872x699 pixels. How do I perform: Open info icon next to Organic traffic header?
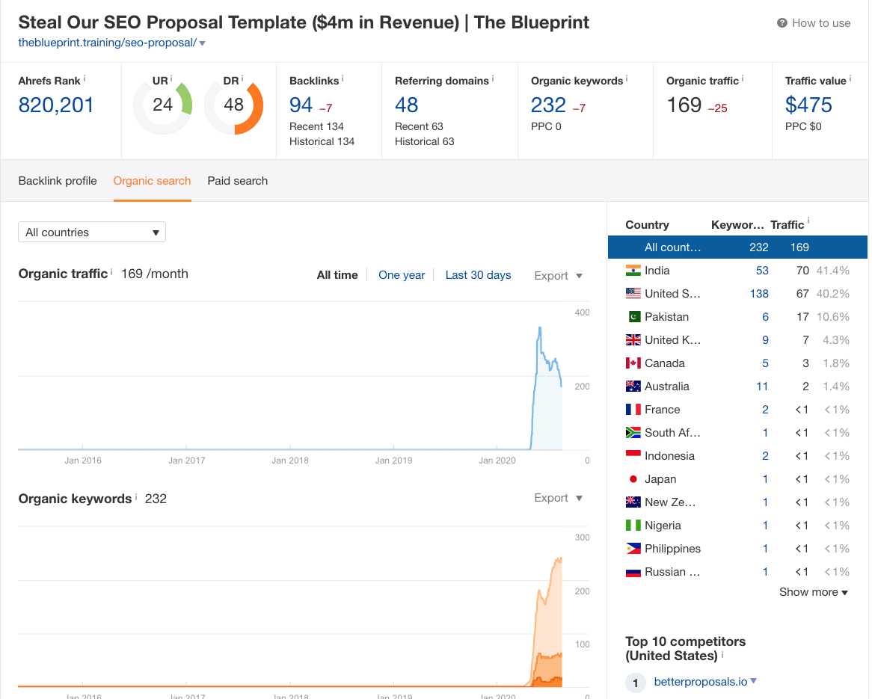(x=743, y=79)
